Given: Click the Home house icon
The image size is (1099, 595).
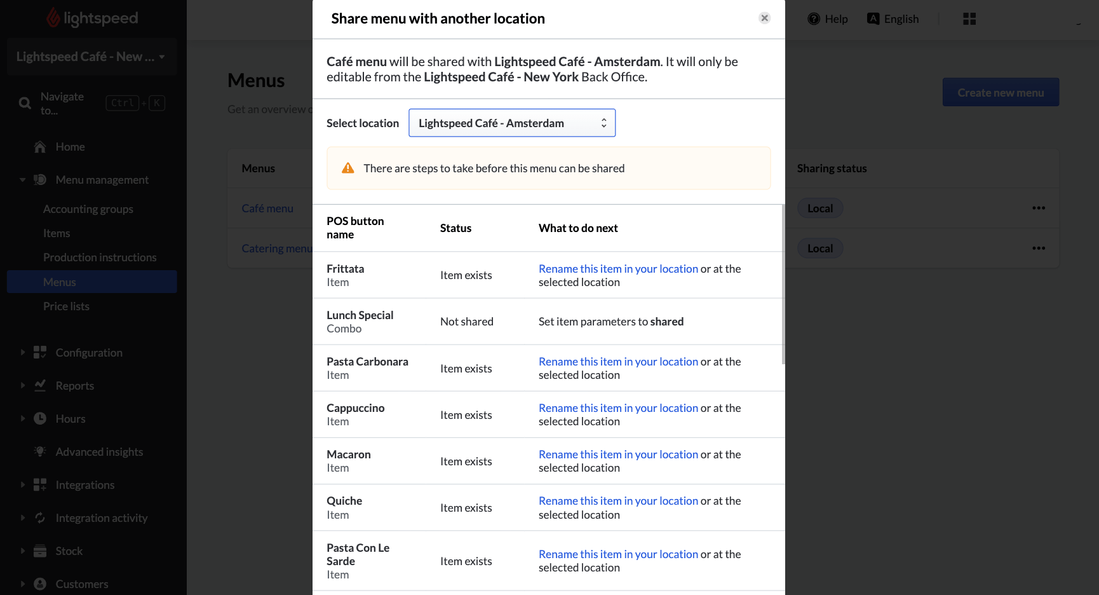Looking at the screenshot, I should click(x=40, y=147).
